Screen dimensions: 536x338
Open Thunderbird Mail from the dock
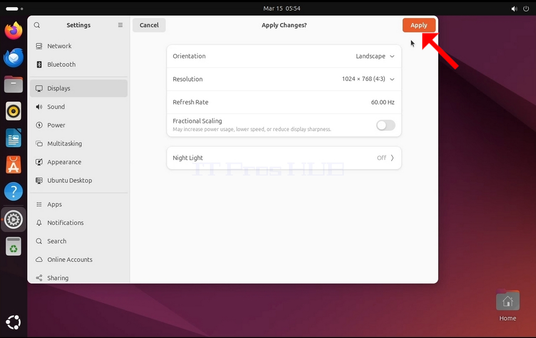click(13, 57)
